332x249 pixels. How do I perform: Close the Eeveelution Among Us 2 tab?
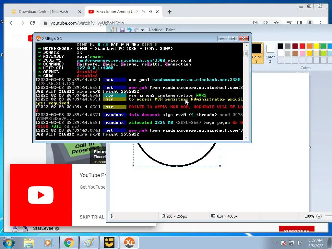(157, 12)
